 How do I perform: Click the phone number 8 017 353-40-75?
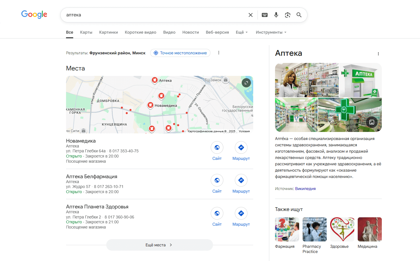124,151
